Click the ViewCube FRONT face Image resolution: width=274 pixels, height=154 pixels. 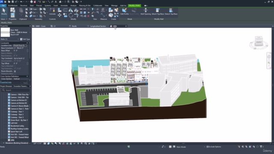coord(259,42)
